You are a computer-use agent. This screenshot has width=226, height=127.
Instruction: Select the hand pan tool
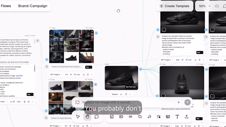[87, 117]
